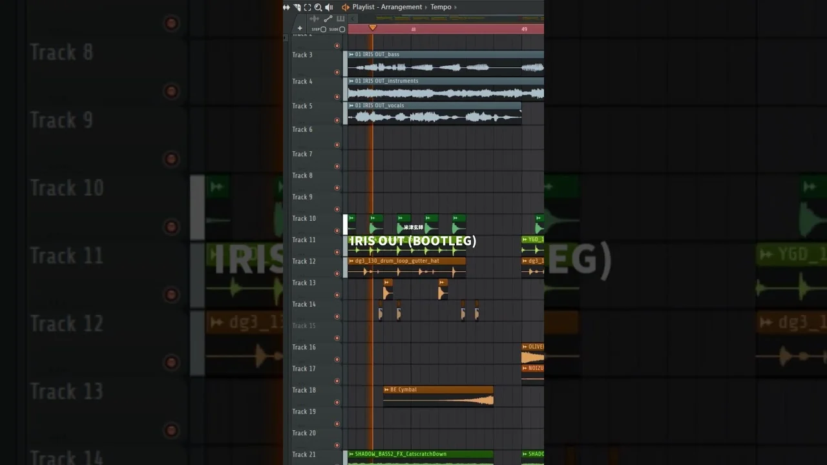Click the piano keys pattern filter icon
The image size is (827, 465).
click(340, 19)
